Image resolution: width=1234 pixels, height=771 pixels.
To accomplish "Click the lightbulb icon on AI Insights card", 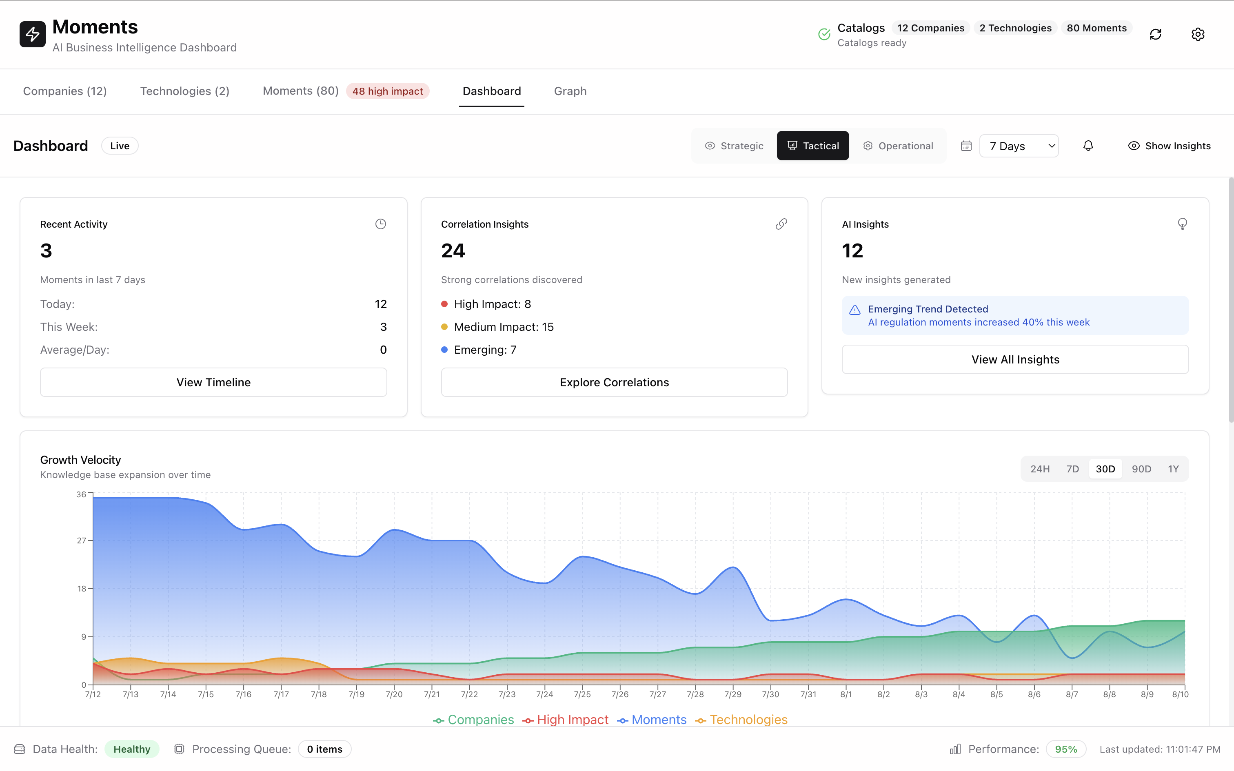I will tap(1182, 224).
